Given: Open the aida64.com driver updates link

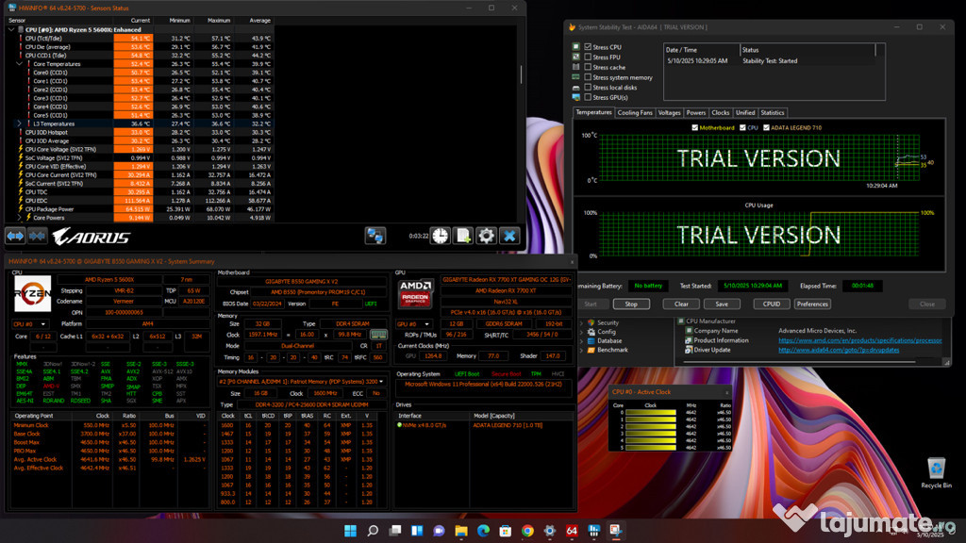Looking at the screenshot, I should click(x=839, y=351).
